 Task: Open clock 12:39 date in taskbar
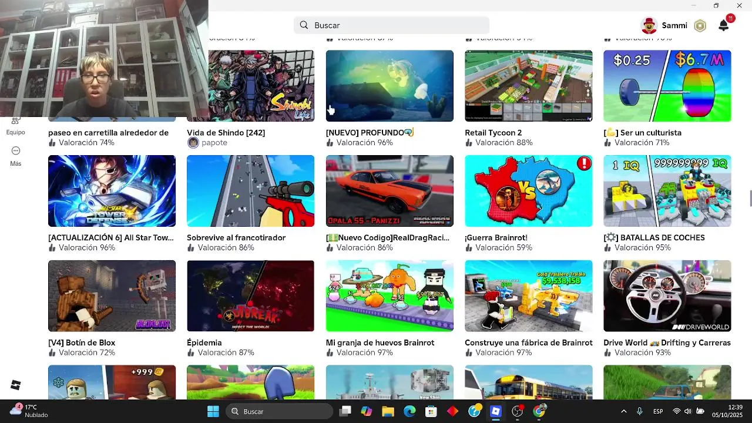coord(727,411)
